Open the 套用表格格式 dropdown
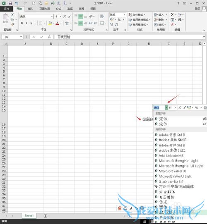Image resolution: width=207 pixels, height=224 pixels. 140,19
